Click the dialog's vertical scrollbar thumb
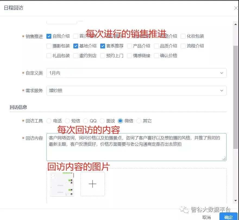 [235, 97]
